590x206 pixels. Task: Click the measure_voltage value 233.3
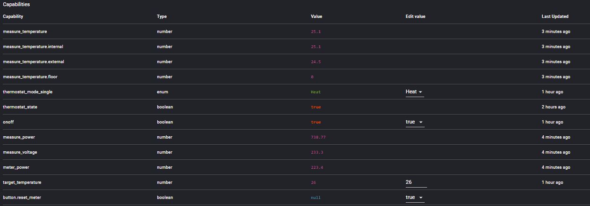(x=316, y=152)
